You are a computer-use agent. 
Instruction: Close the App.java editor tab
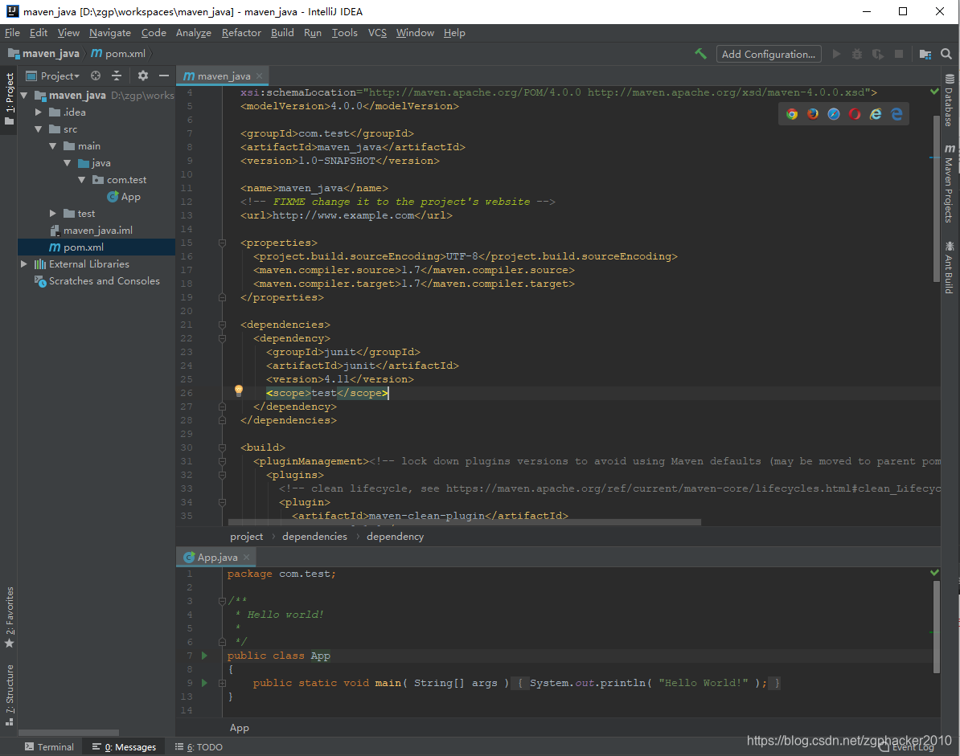pos(247,558)
